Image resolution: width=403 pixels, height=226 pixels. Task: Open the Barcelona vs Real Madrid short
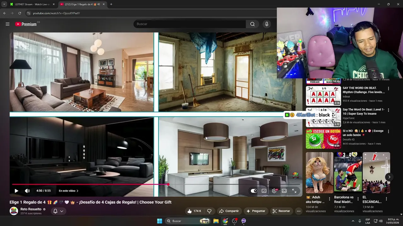(348, 173)
